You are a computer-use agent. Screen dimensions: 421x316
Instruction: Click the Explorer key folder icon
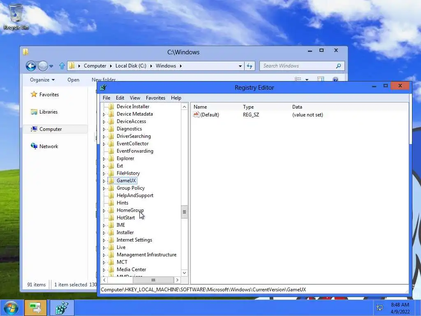(111, 158)
